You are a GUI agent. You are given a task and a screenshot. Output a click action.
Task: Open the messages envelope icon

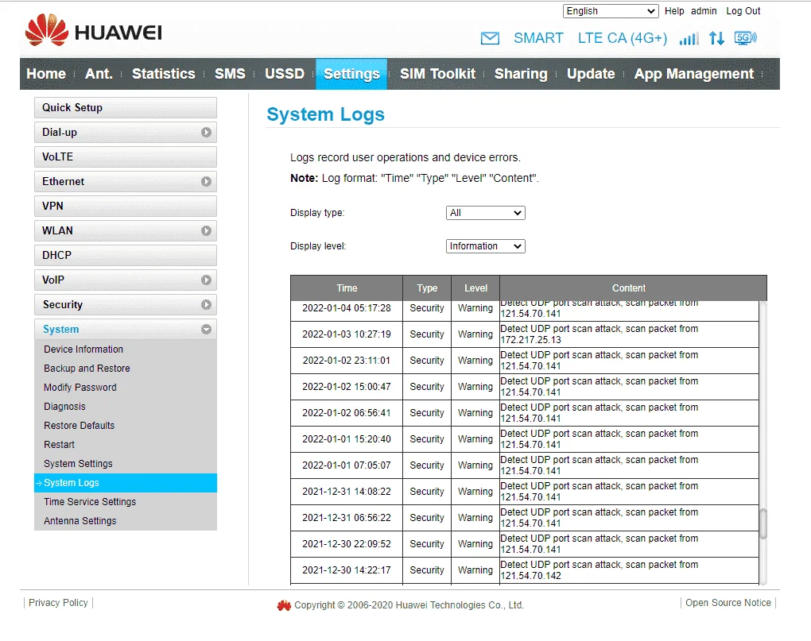click(x=490, y=38)
